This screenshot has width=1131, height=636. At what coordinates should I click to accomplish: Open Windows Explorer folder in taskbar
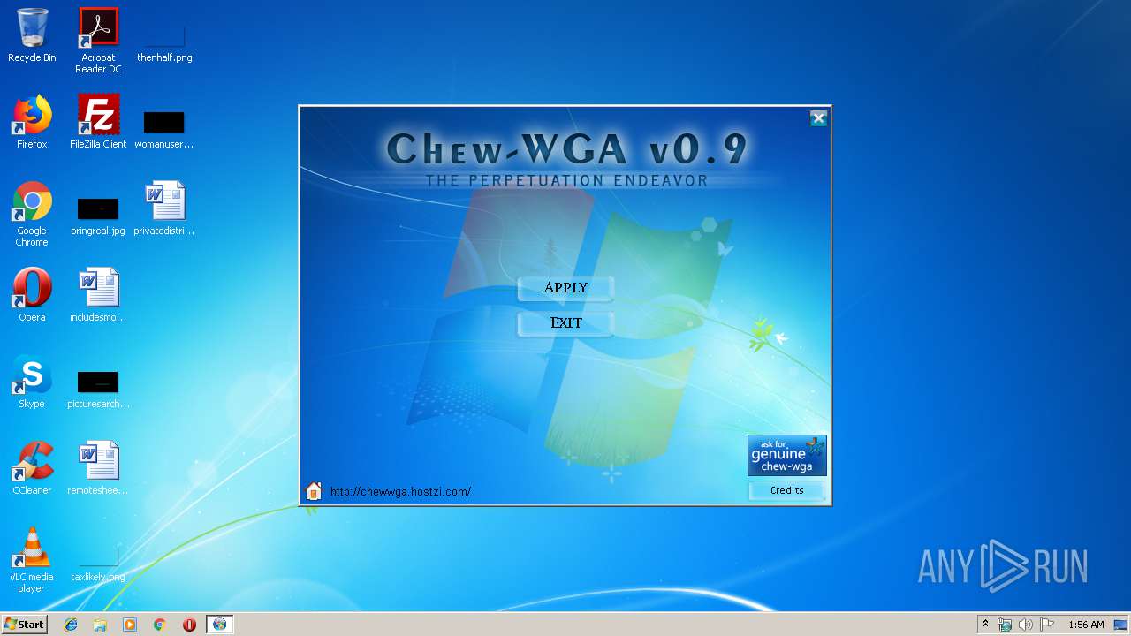100,625
